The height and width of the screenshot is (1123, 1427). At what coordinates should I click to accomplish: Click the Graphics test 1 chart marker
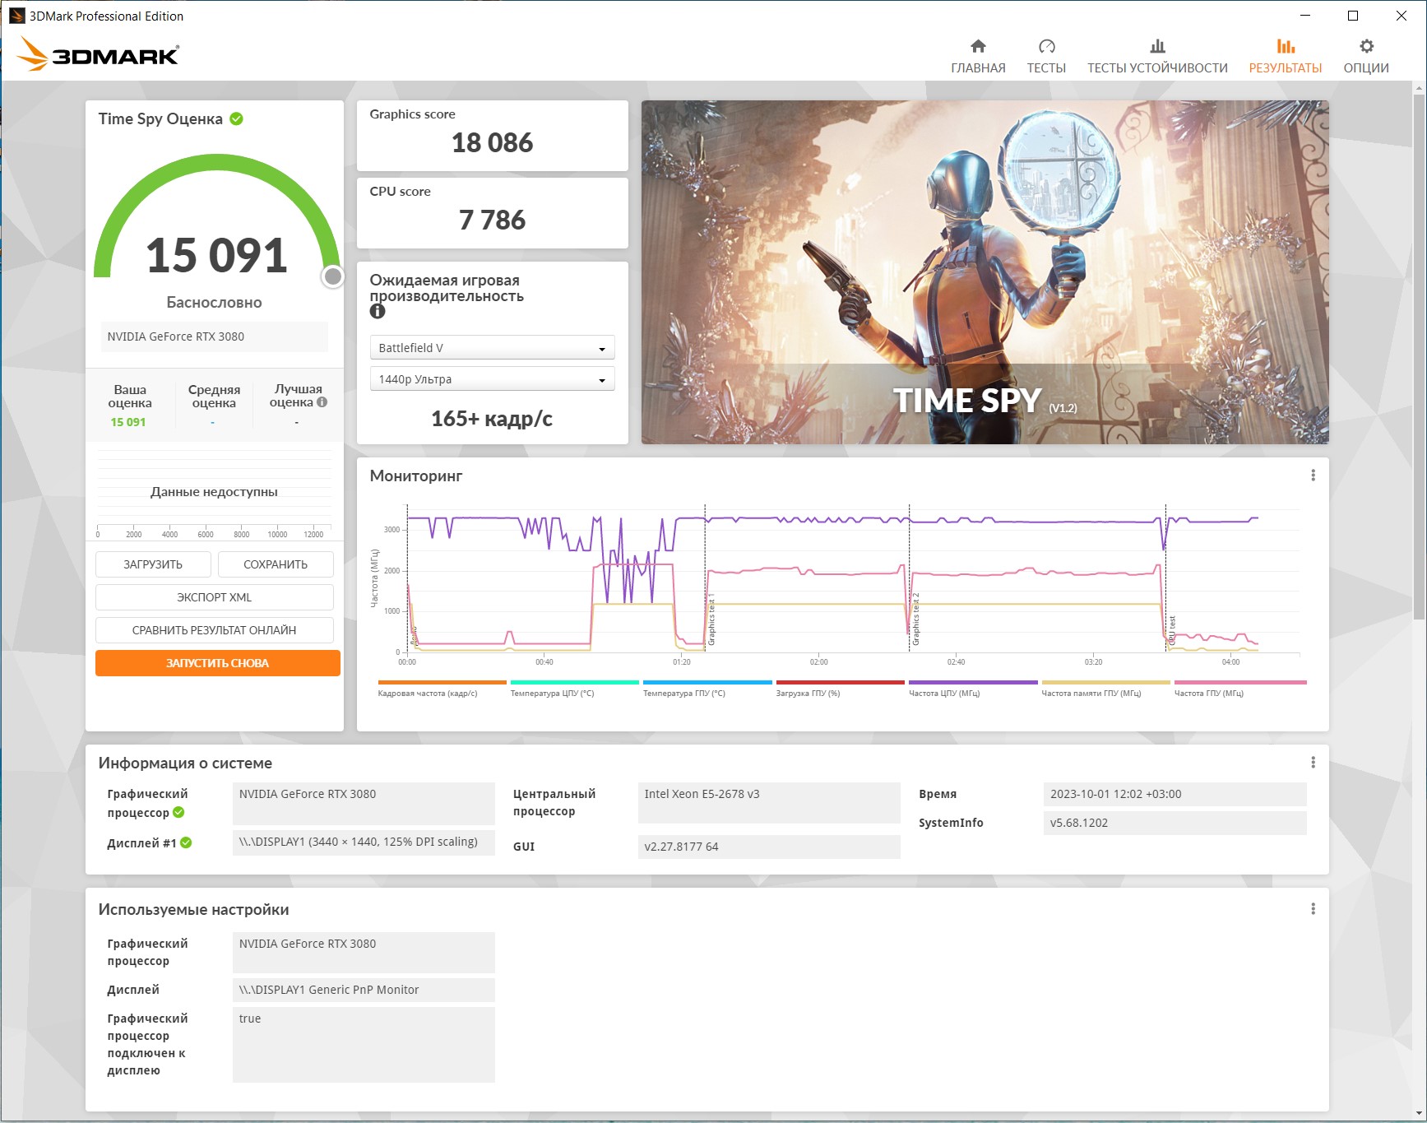(x=711, y=619)
